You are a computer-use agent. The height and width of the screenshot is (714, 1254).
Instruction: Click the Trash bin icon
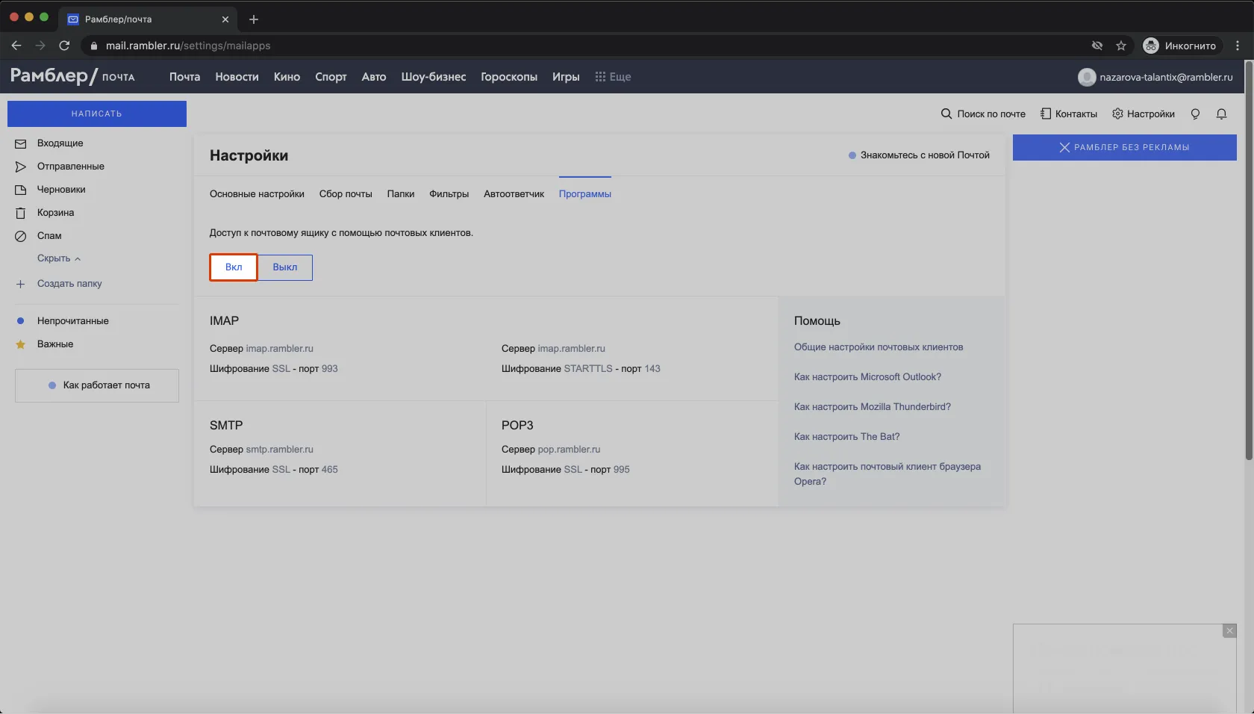click(21, 213)
